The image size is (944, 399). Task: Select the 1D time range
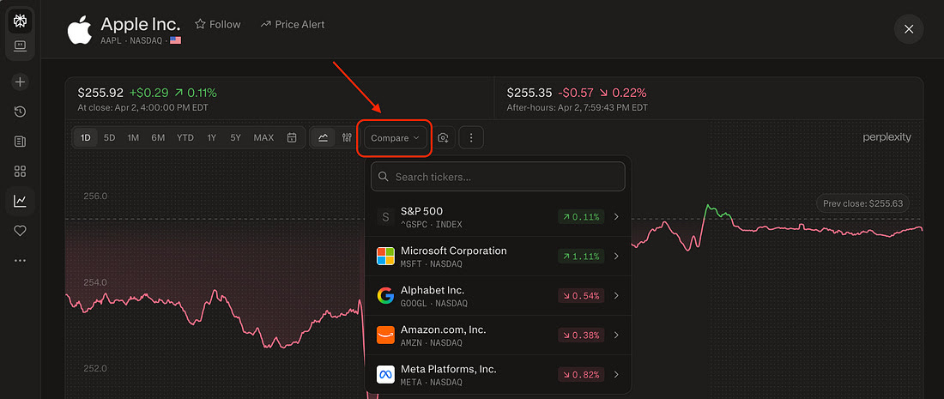(86, 137)
